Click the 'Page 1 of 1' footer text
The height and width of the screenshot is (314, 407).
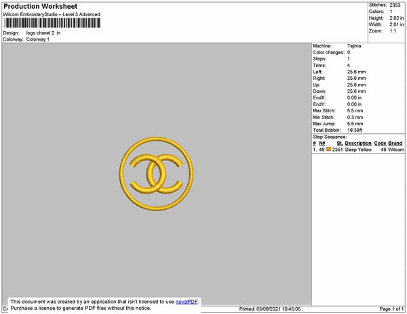point(391,309)
